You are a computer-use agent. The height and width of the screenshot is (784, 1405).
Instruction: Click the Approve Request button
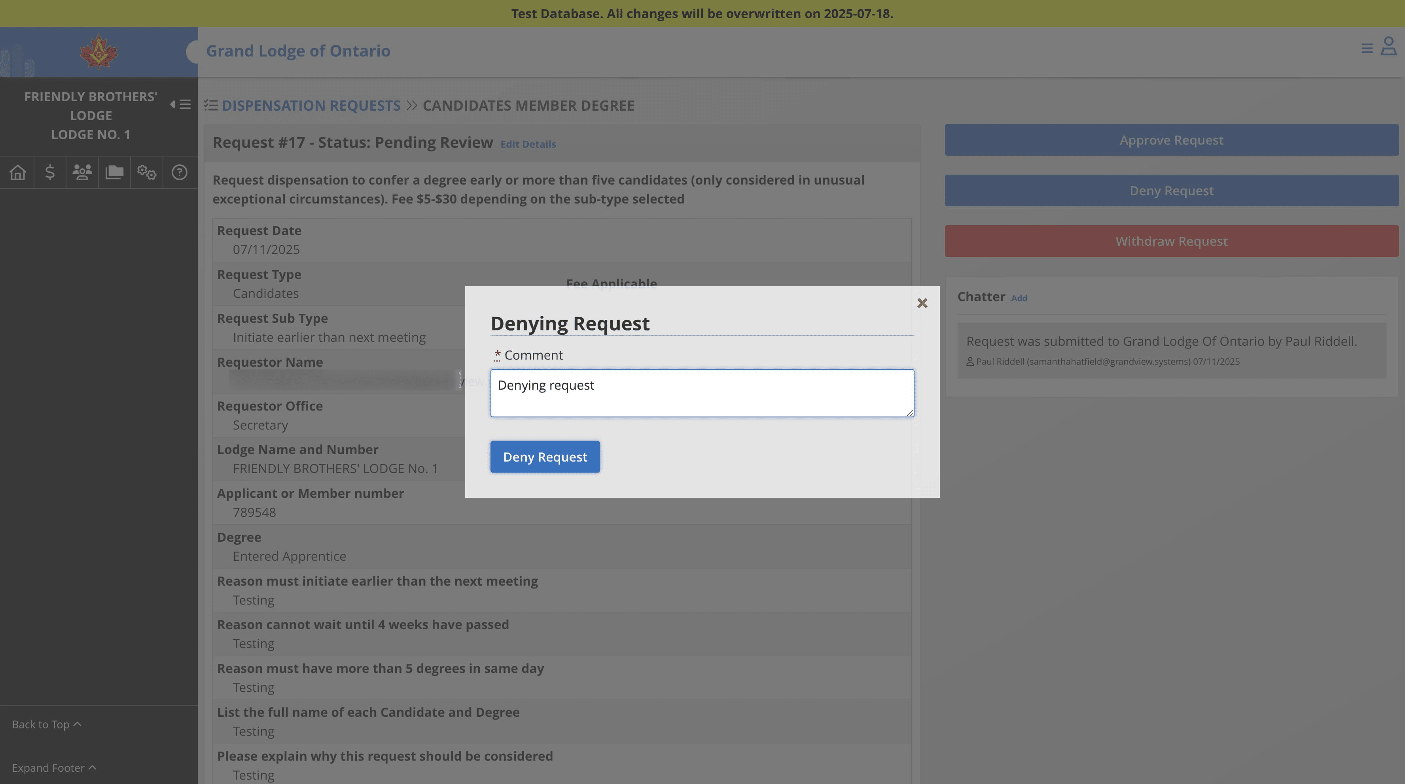(1172, 140)
